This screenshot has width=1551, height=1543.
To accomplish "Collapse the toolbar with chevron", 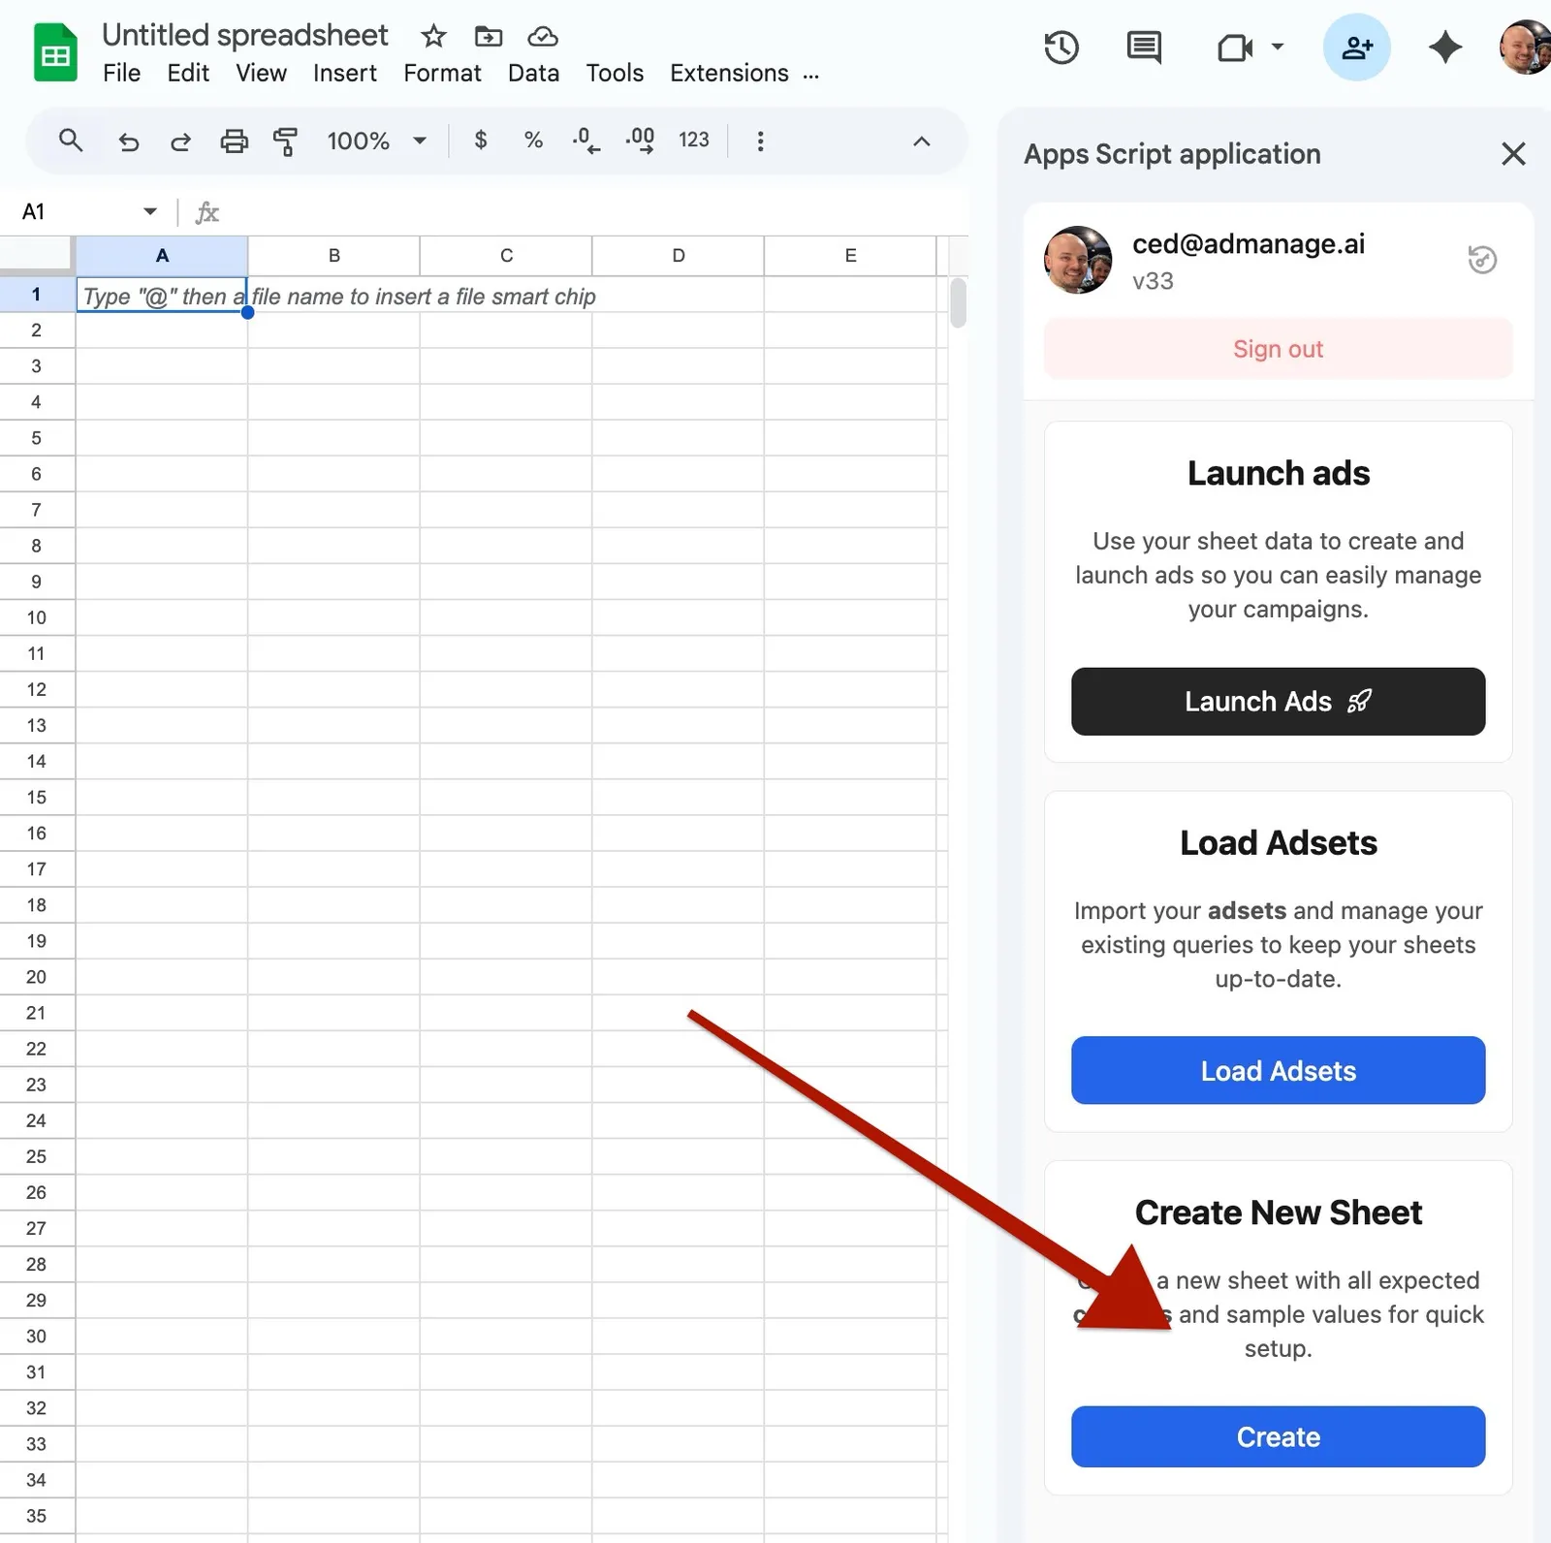I will pyautogui.click(x=922, y=142).
